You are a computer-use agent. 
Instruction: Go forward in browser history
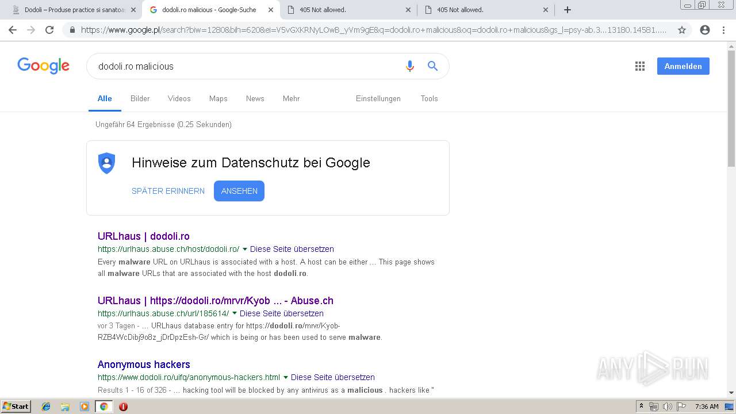tap(30, 30)
